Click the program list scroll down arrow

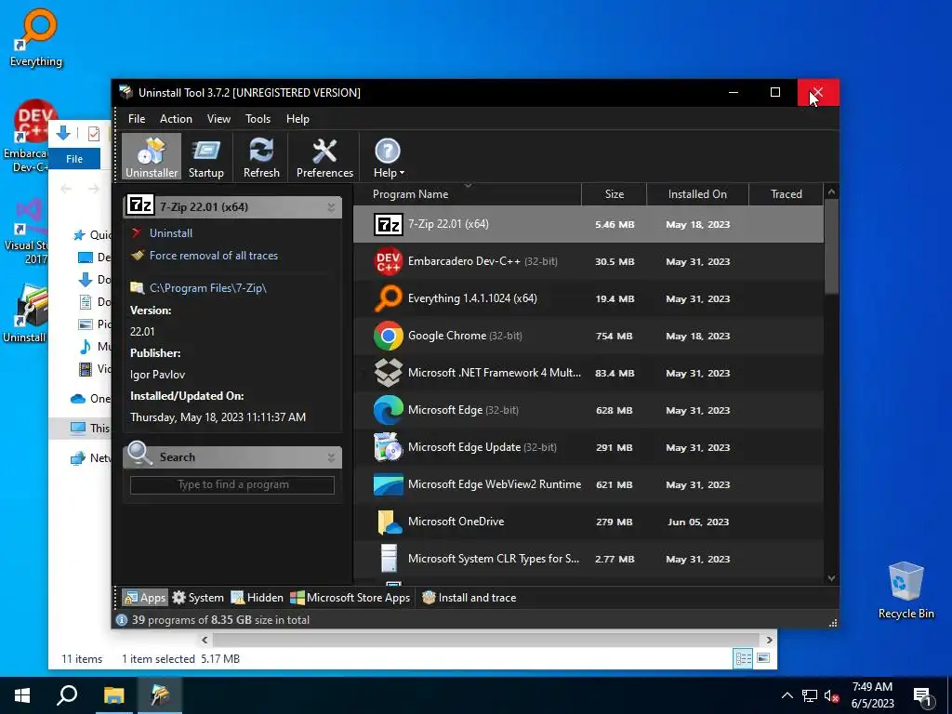pyautogui.click(x=832, y=578)
